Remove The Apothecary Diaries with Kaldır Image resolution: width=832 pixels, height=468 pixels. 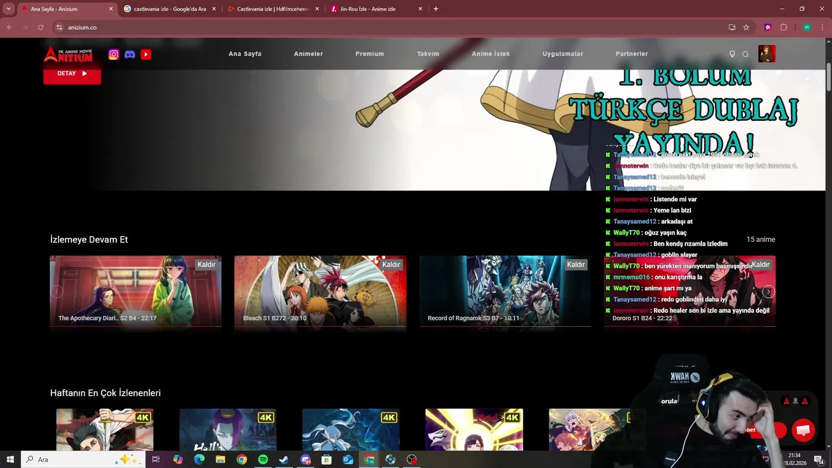click(207, 265)
